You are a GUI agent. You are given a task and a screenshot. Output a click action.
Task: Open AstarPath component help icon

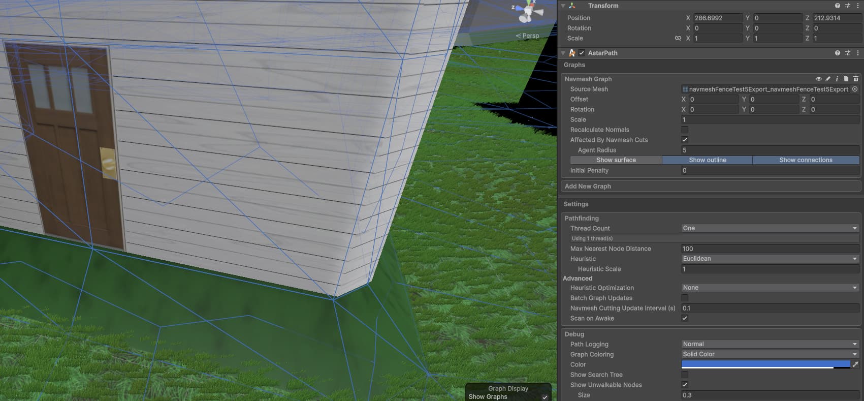pos(837,53)
